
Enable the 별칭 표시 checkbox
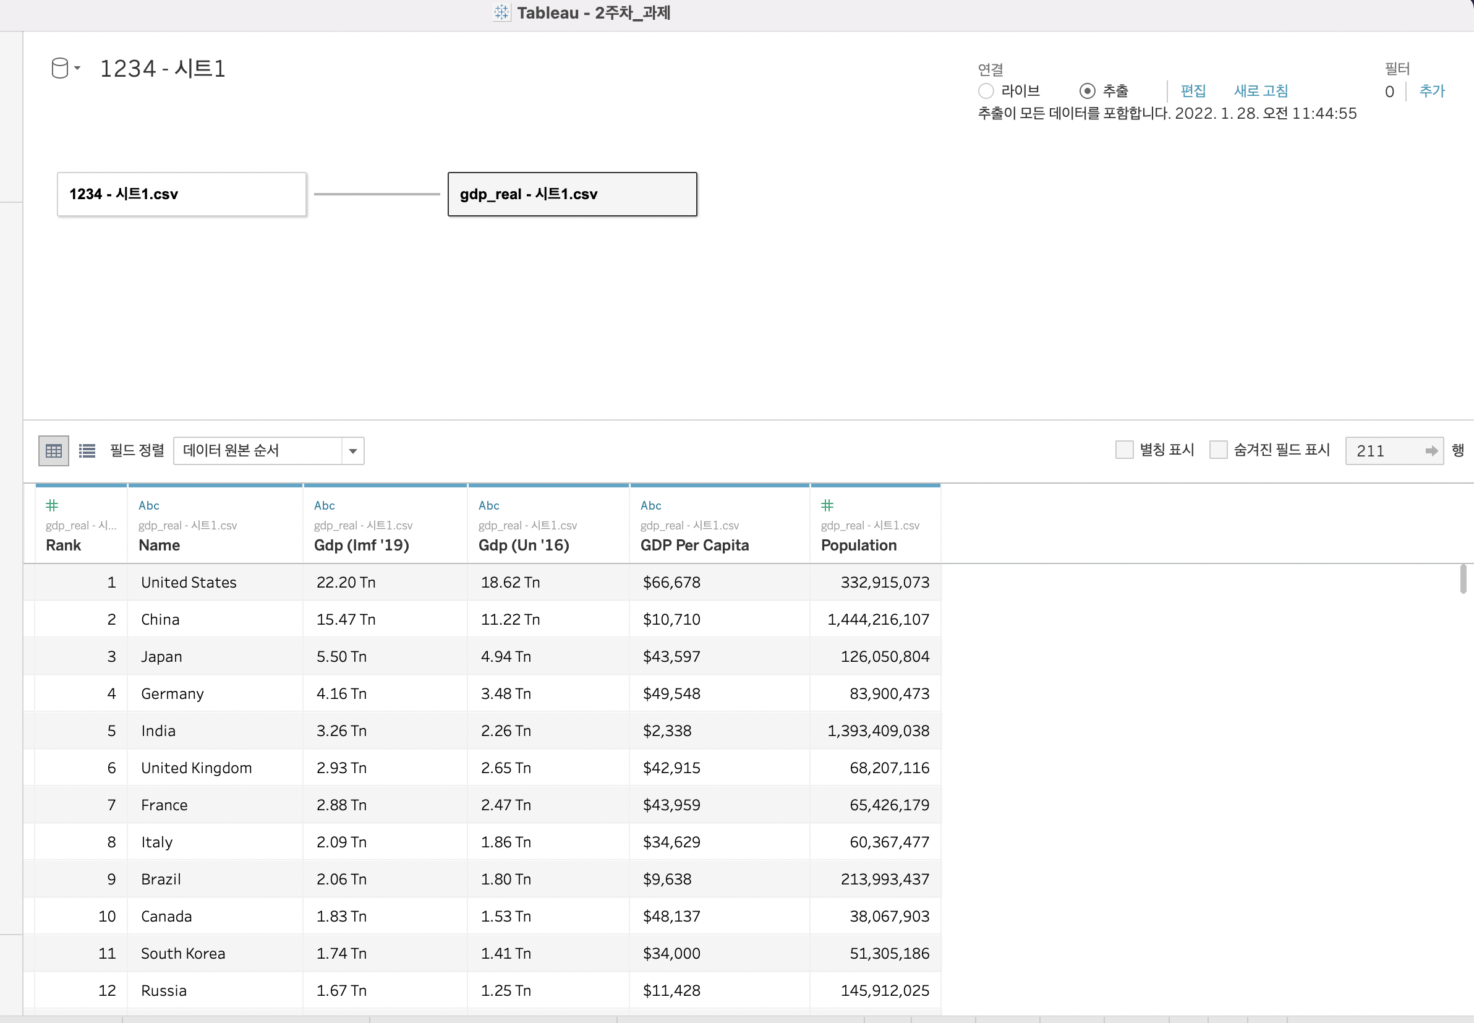click(x=1124, y=450)
